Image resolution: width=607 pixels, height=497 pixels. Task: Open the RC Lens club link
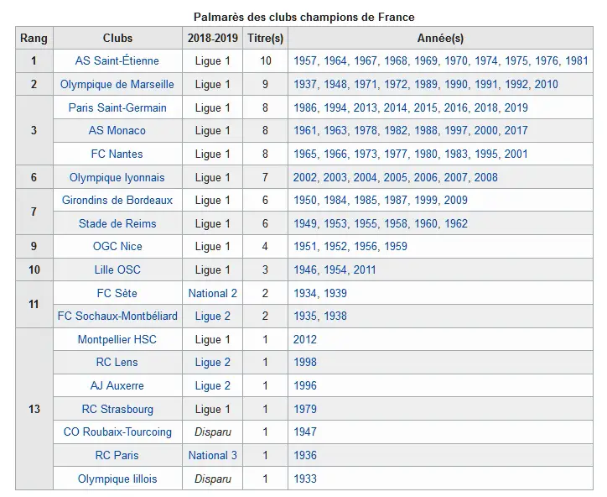(x=117, y=362)
